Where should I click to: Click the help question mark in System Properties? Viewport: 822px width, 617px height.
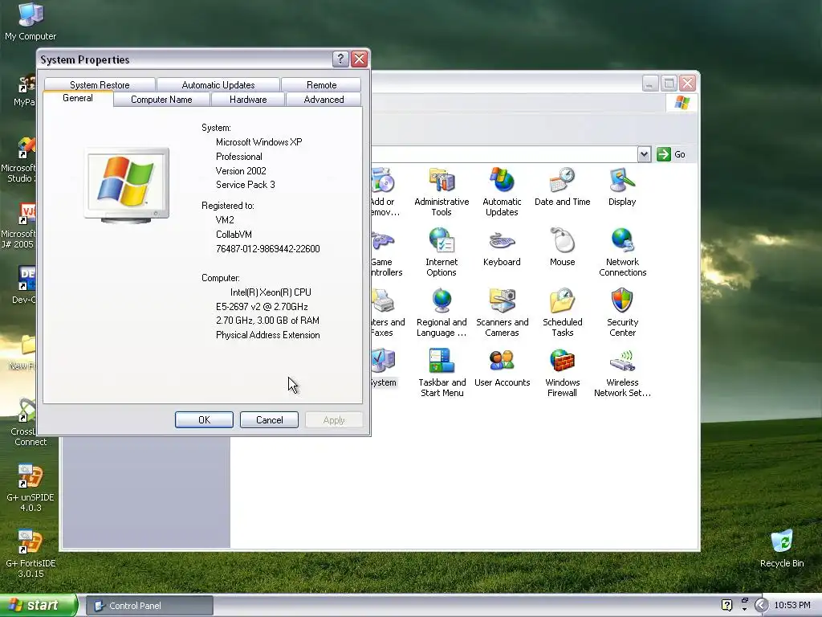pyautogui.click(x=340, y=59)
